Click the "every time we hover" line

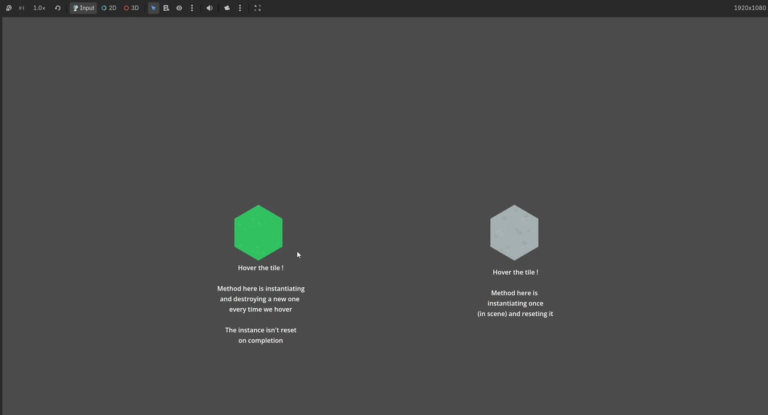click(x=260, y=310)
